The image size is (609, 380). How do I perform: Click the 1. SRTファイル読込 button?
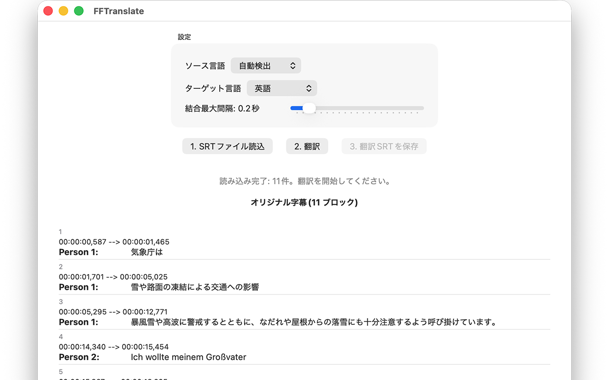pos(227,146)
